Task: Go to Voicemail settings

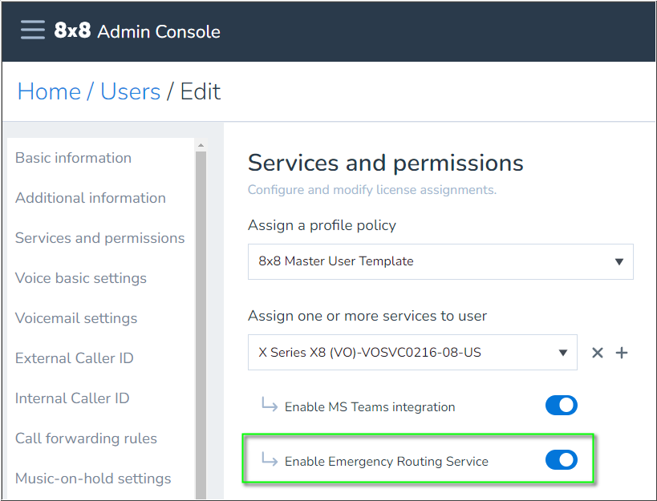Action: click(x=76, y=318)
